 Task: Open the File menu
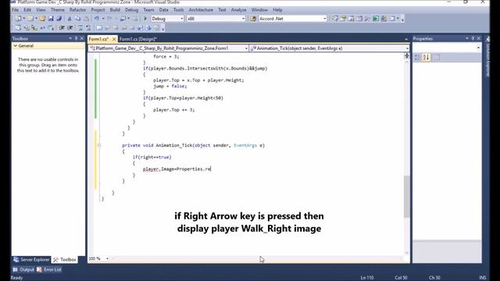(16, 10)
